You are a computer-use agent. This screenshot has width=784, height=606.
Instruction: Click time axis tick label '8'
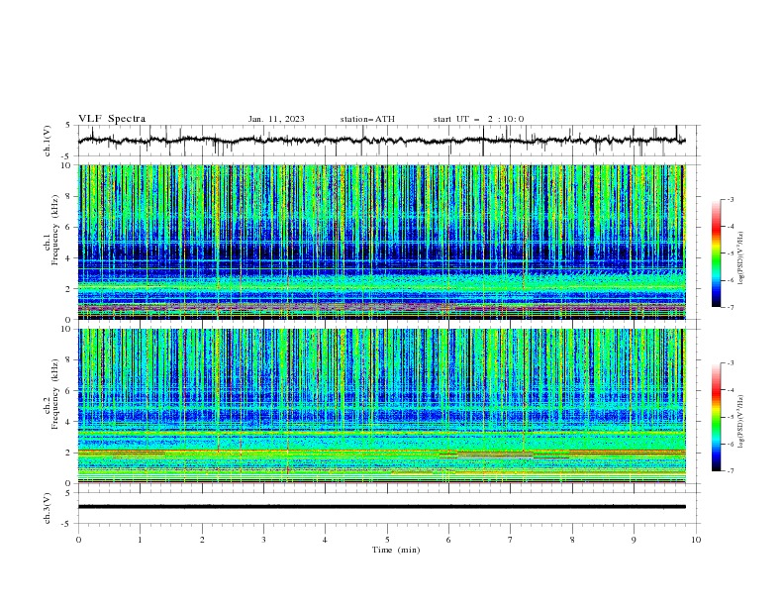(572, 540)
